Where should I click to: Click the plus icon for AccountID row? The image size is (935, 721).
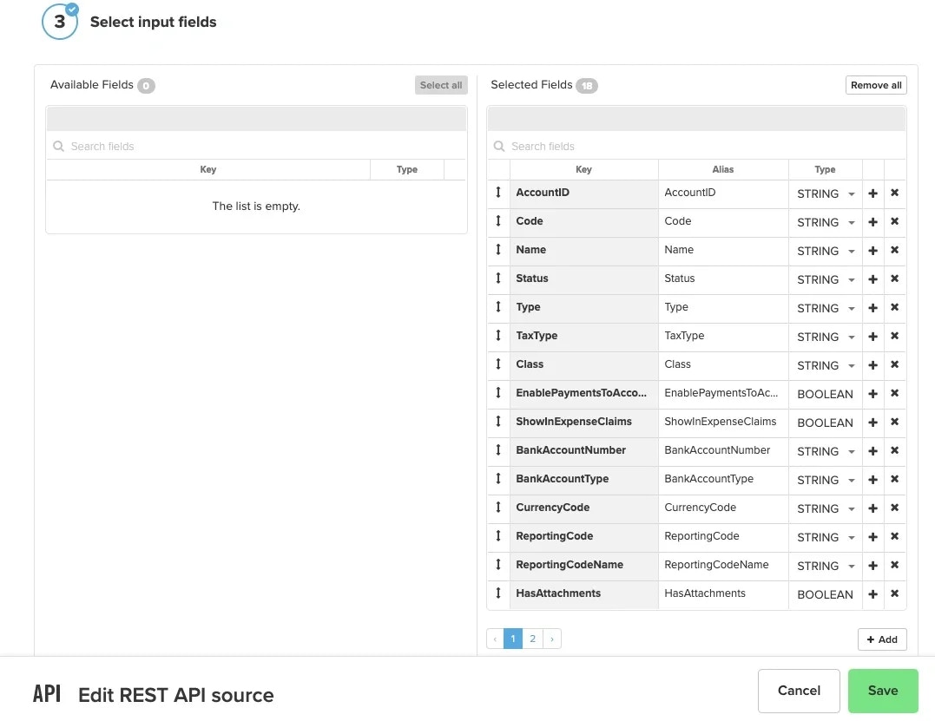(x=872, y=193)
